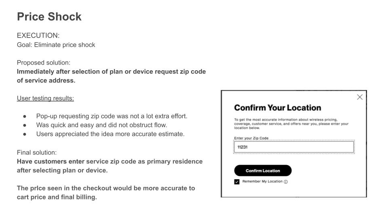Toggle the Remember My Location checkbox
The image size is (388, 218).
(x=237, y=182)
